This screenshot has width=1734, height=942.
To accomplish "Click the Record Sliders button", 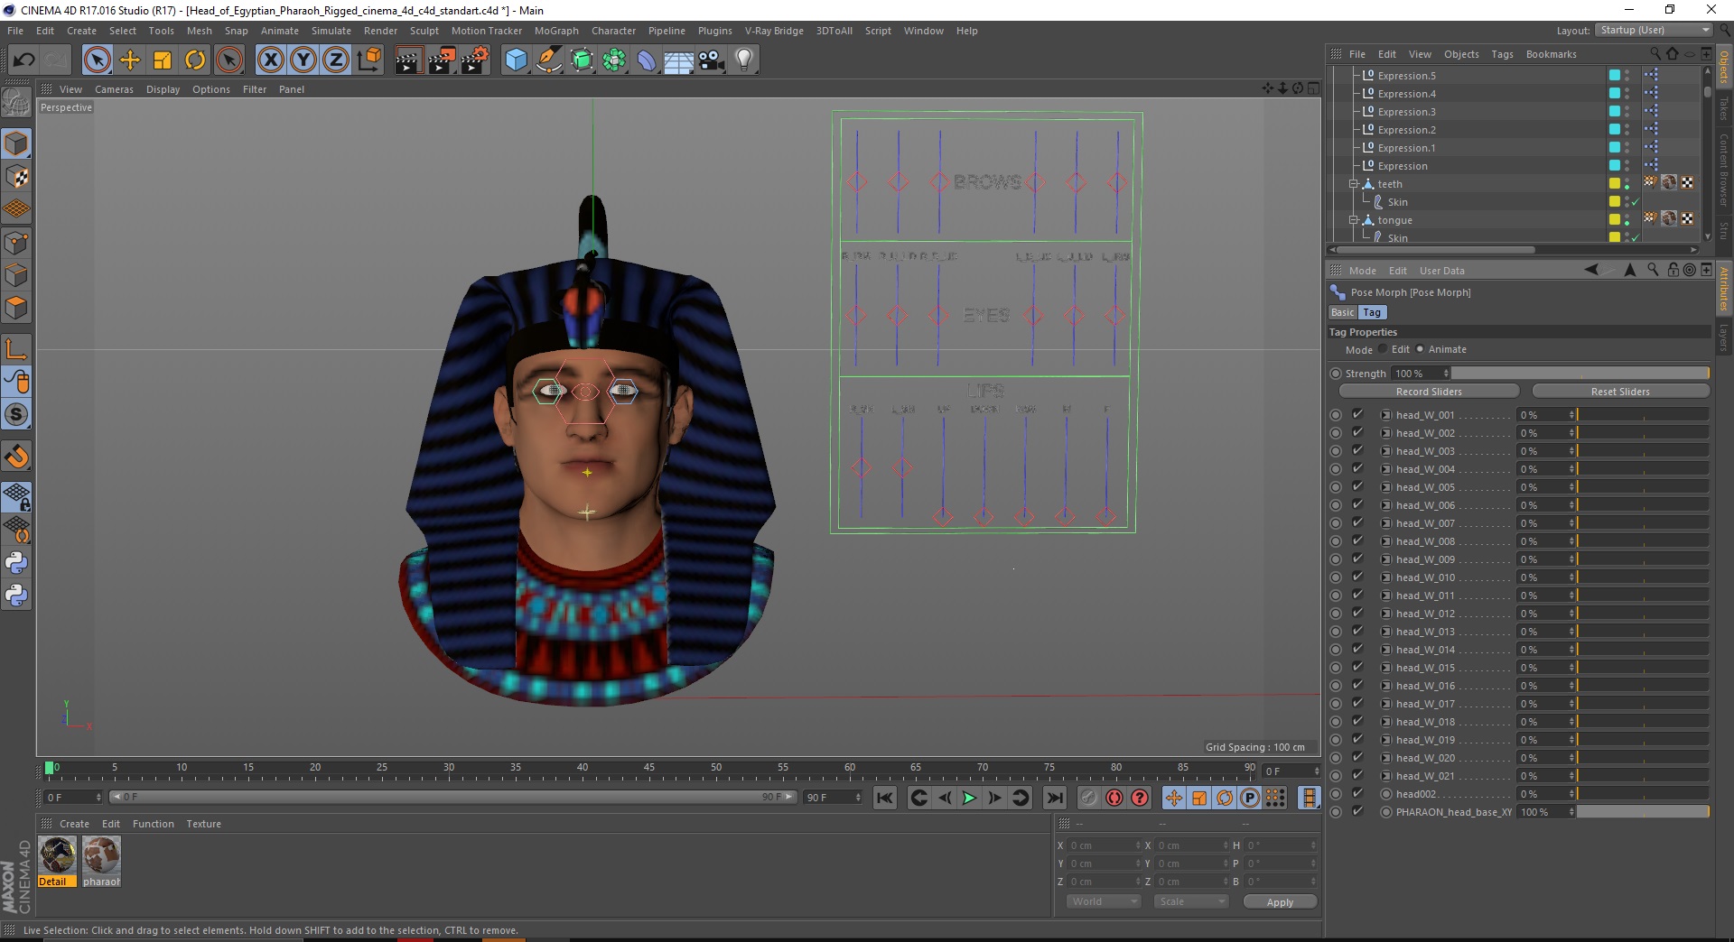I will 1429,391.
